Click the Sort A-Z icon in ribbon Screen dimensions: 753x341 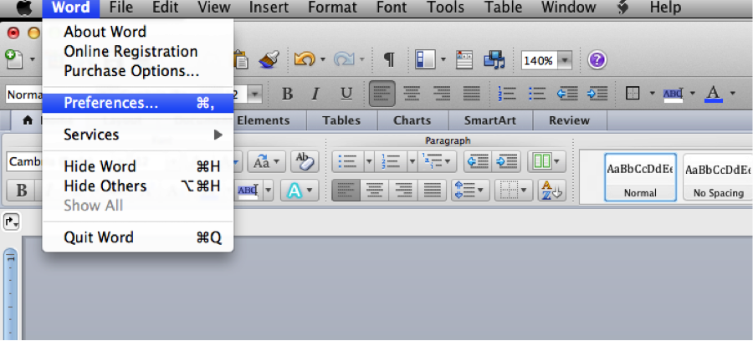(552, 191)
